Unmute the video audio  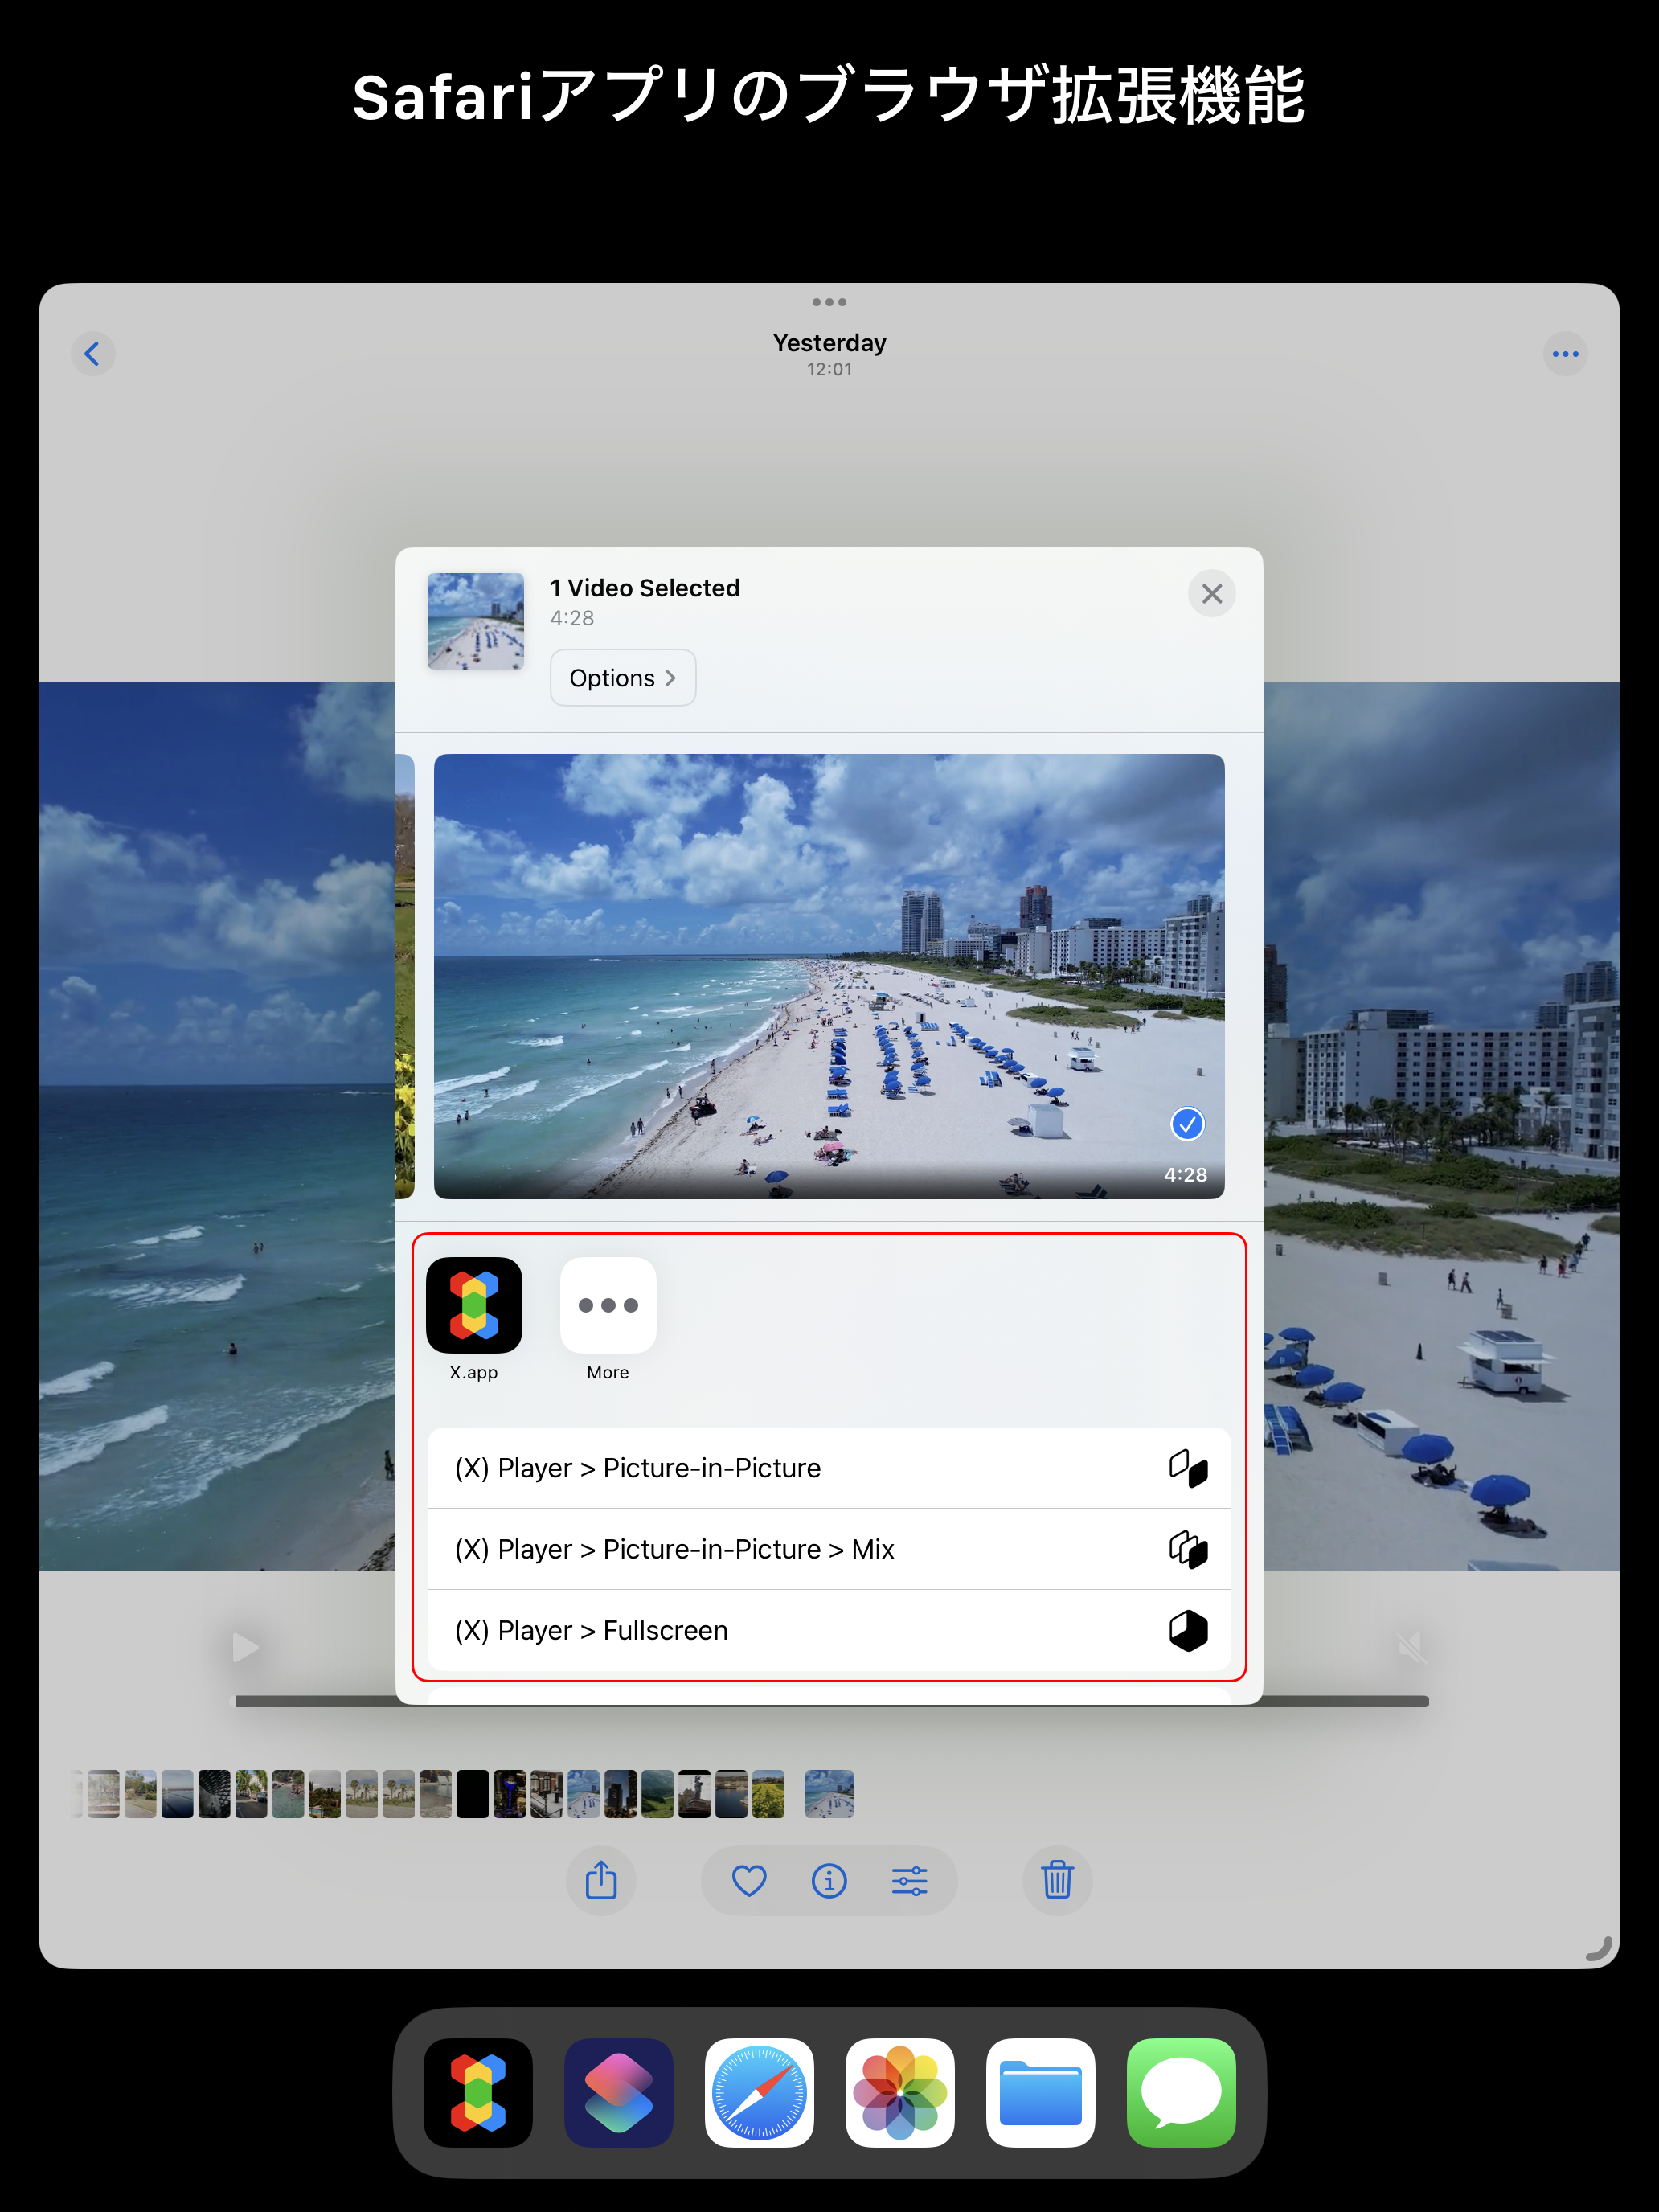[x=1410, y=1647]
